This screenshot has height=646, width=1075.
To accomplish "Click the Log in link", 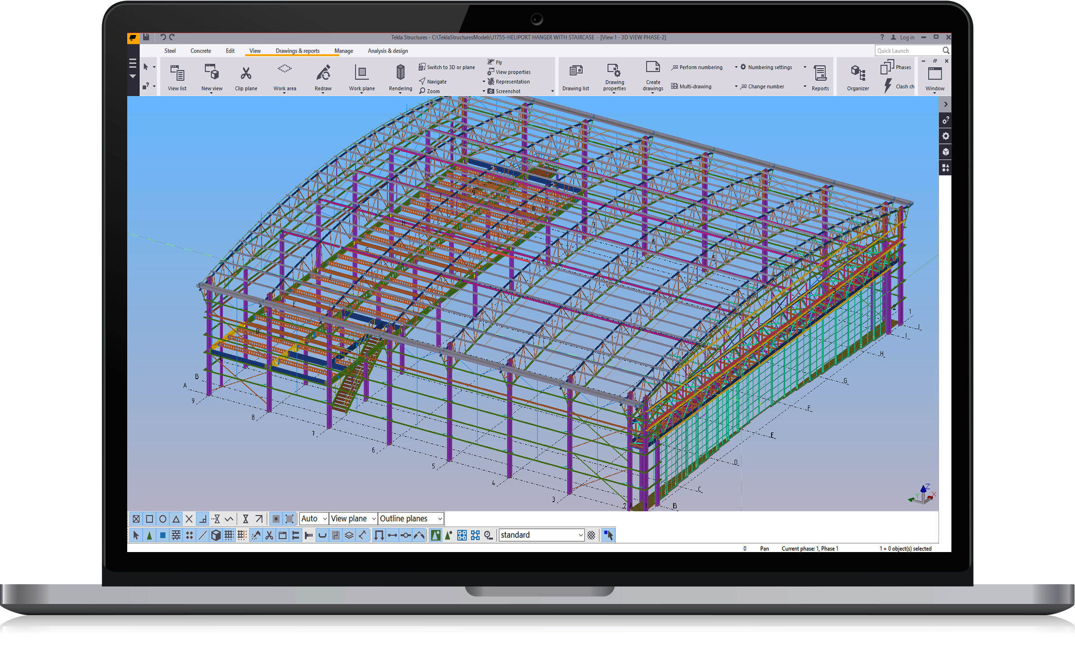I will pyautogui.click(x=907, y=38).
